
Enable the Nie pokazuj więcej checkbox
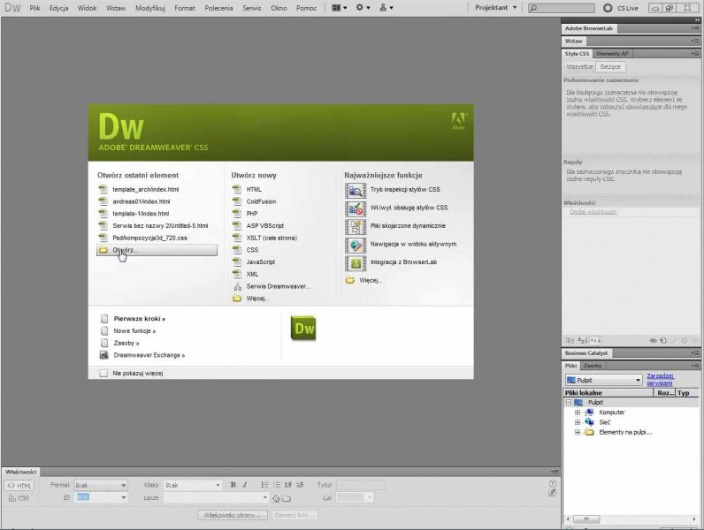pos(104,374)
